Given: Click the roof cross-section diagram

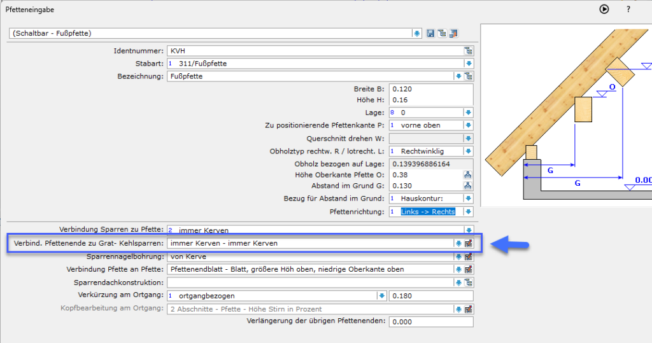Looking at the screenshot, I should [565, 115].
